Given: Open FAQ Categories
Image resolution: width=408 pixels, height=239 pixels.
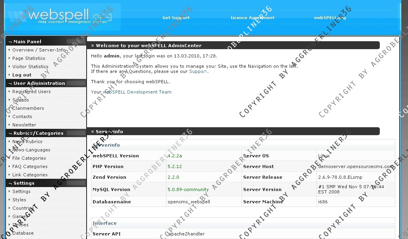Looking at the screenshot, I should coord(30,166).
